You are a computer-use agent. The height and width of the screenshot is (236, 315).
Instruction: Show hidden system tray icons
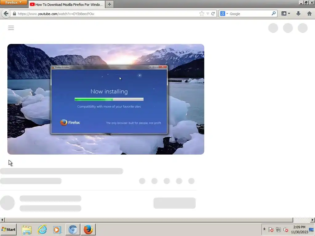264,229
